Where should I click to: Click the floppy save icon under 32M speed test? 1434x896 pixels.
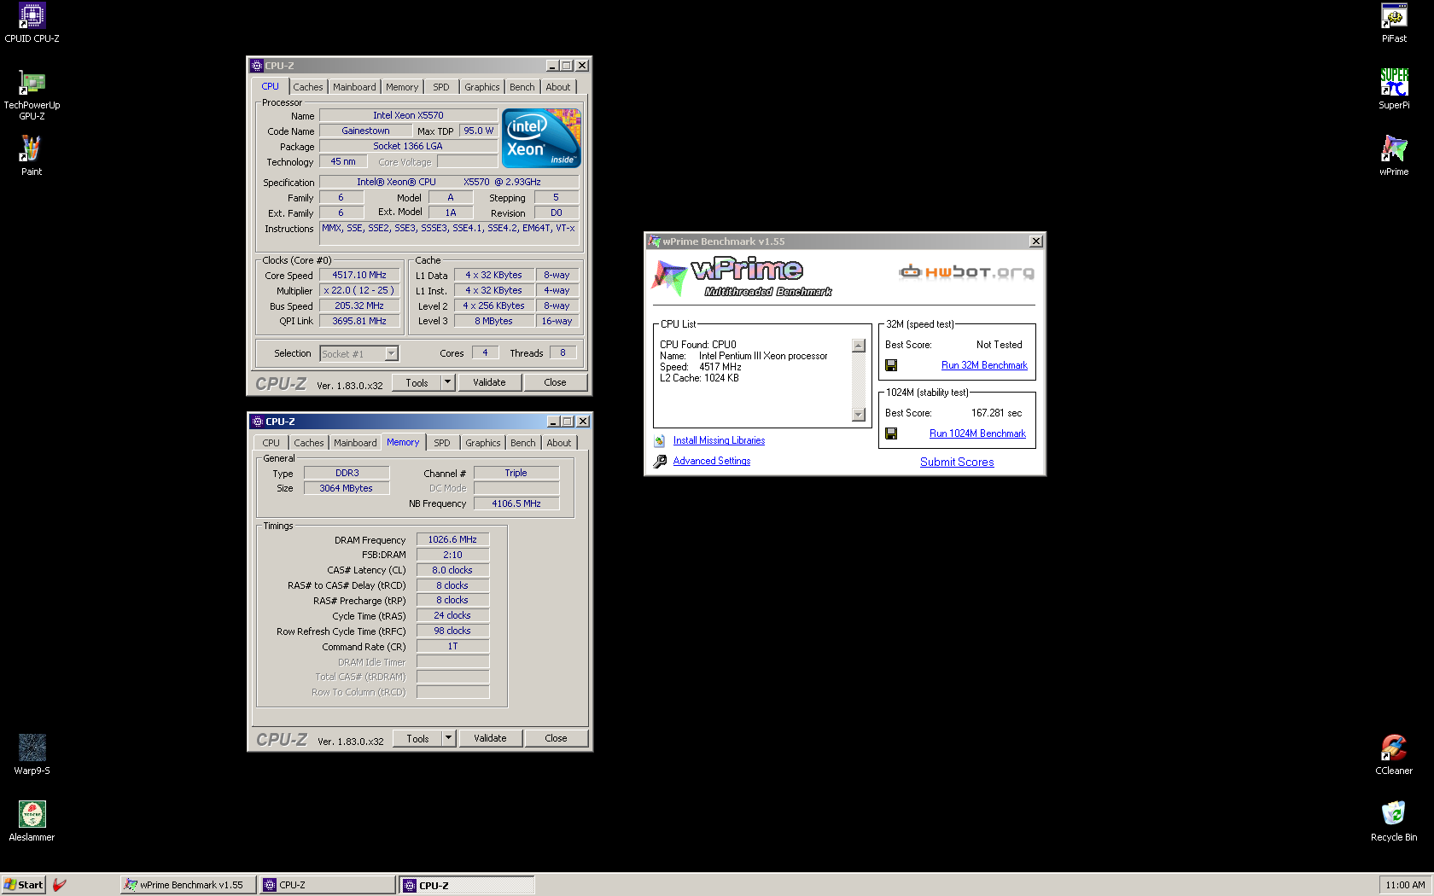[x=891, y=365]
